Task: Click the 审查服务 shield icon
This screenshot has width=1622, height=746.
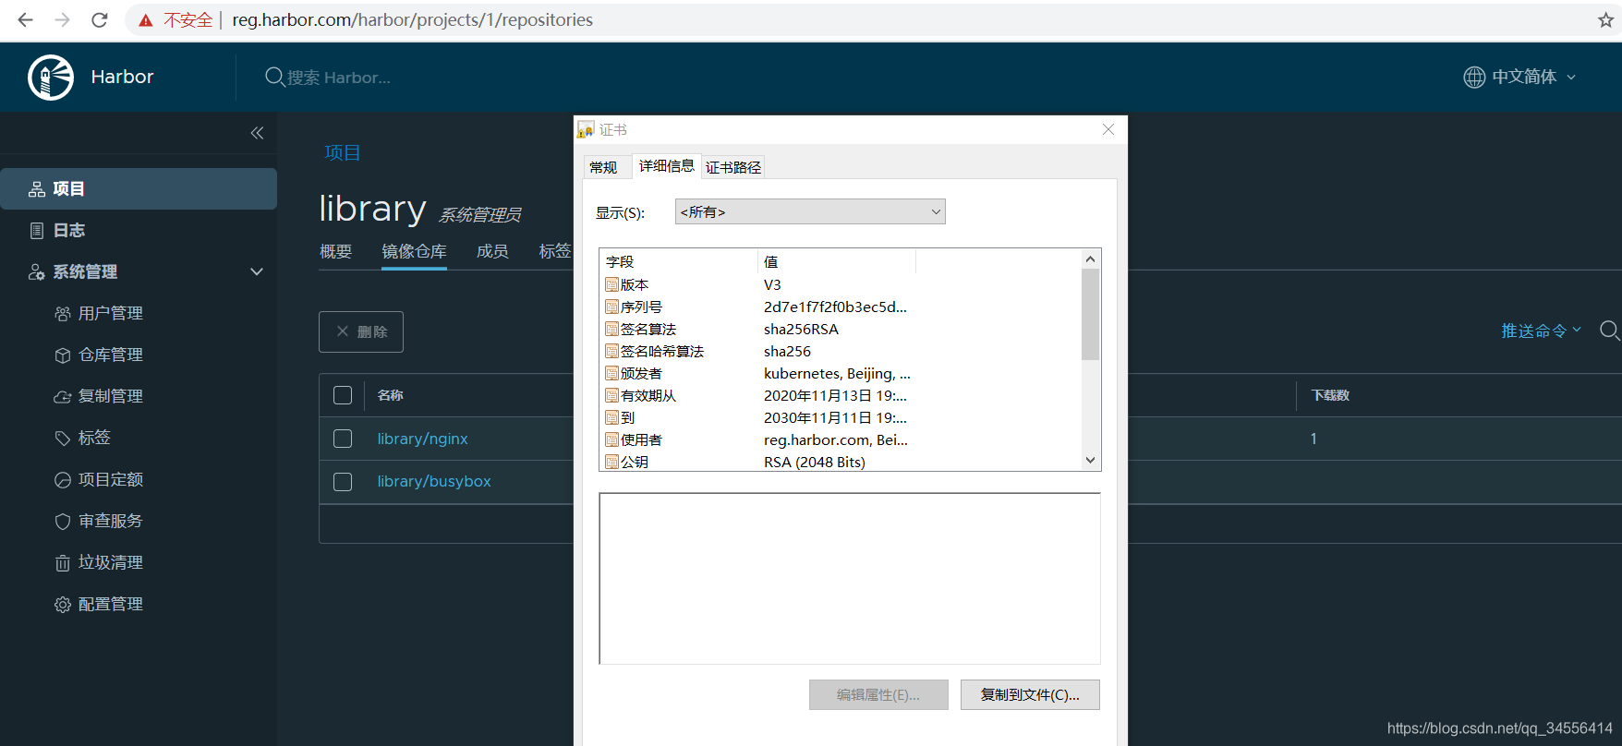Action: [63, 522]
